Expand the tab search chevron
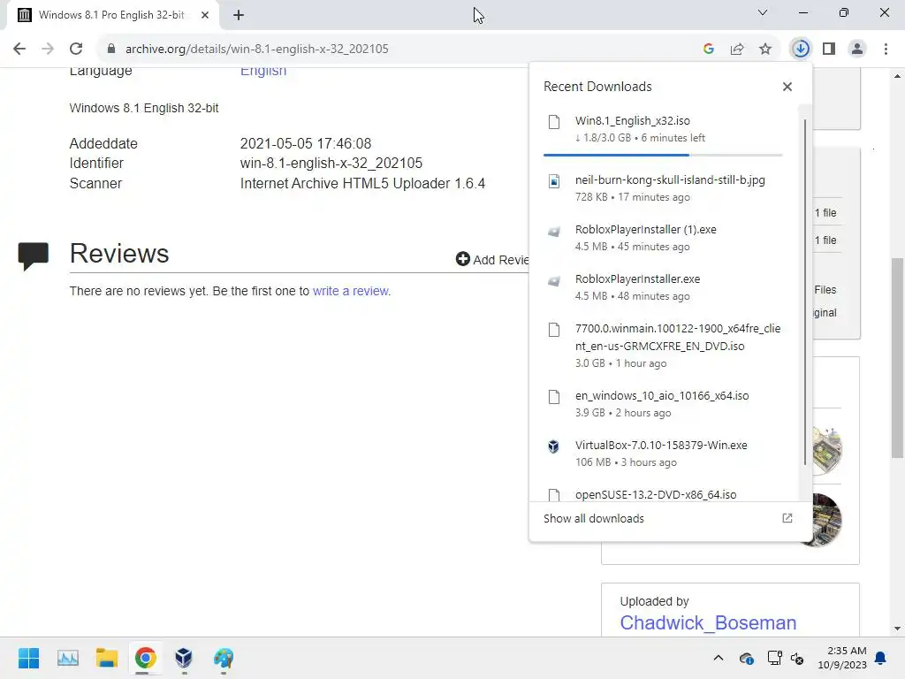This screenshot has width=905, height=679. click(x=763, y=12)
